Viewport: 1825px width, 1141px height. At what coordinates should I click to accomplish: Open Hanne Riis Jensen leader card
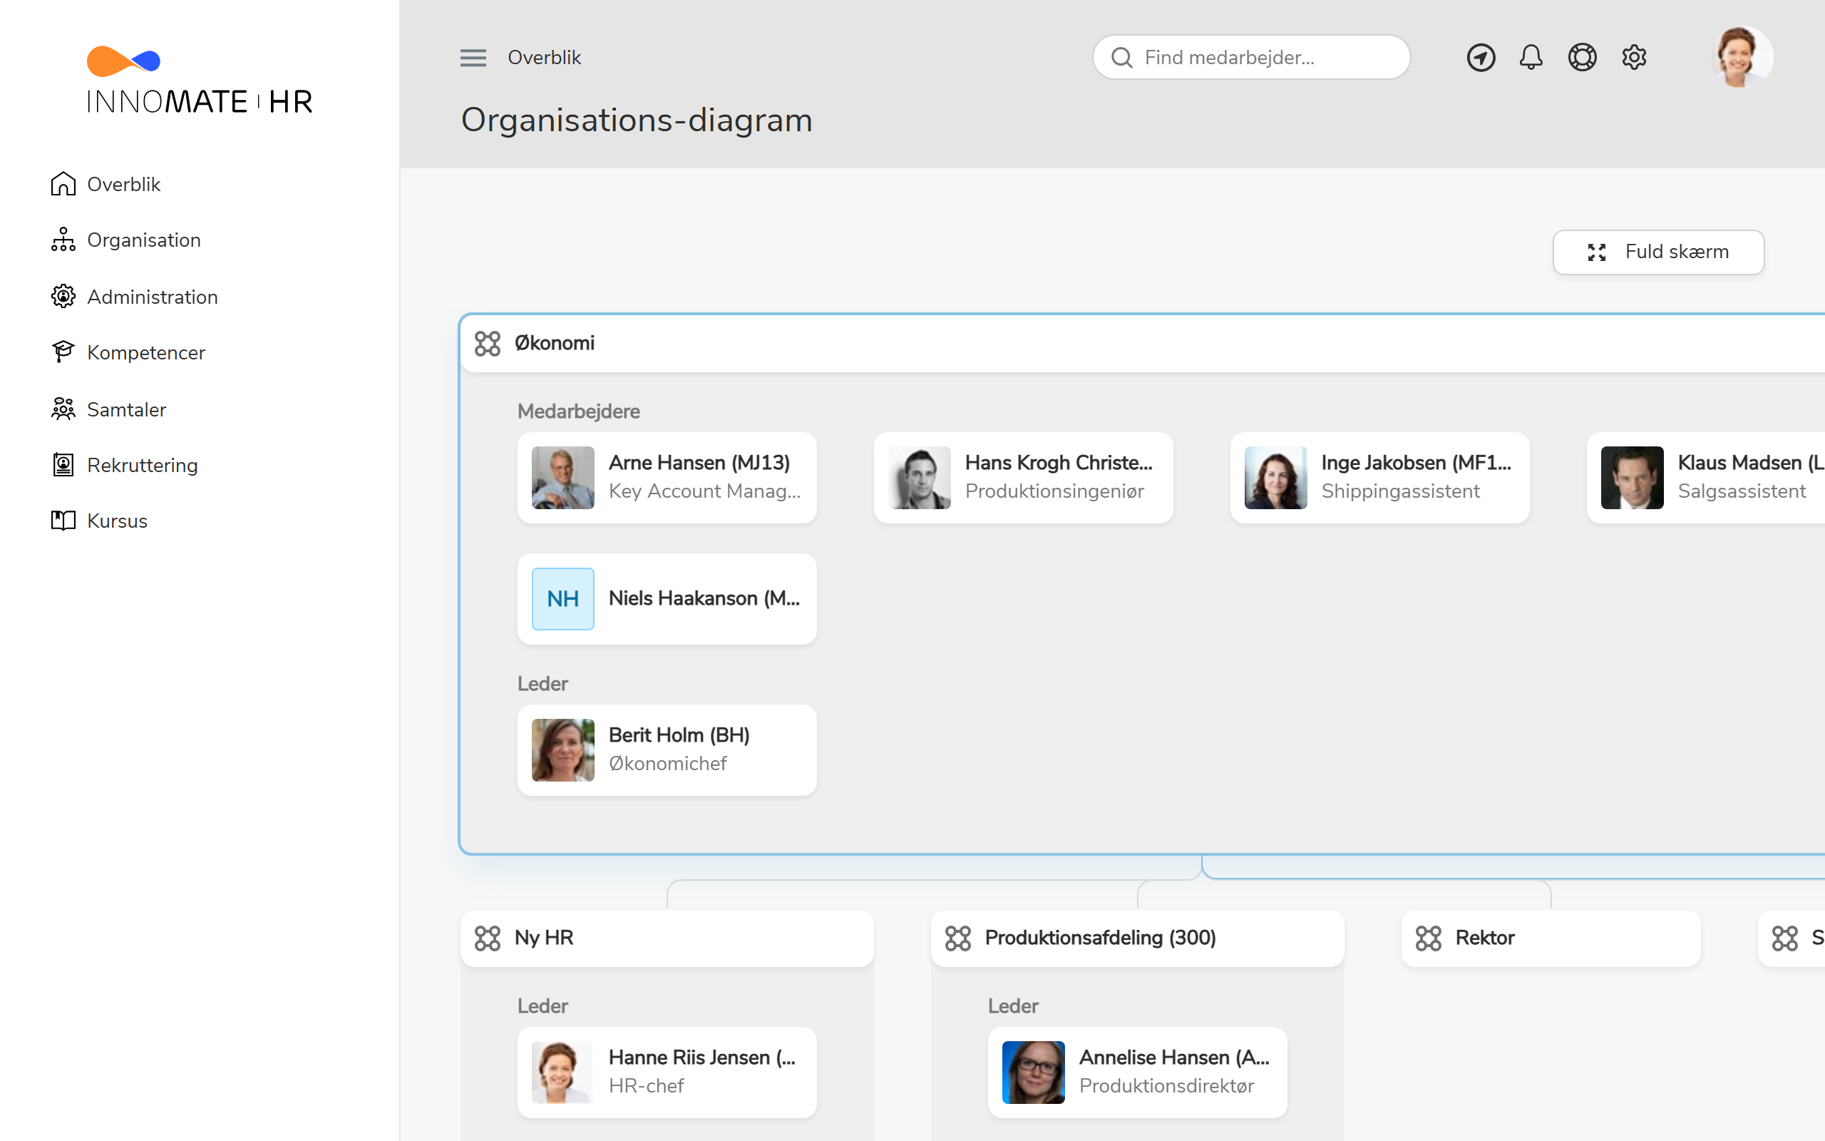667,1073
